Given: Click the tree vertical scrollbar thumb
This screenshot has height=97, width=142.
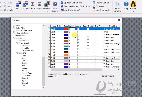Looking at the screenshot, I should click(x=44, y=71).
